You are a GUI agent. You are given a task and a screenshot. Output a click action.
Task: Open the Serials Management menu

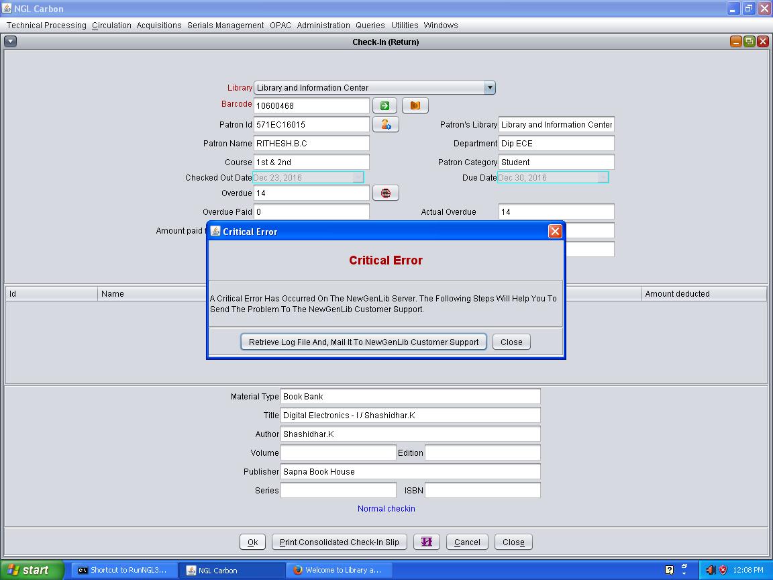coord(225,26)
